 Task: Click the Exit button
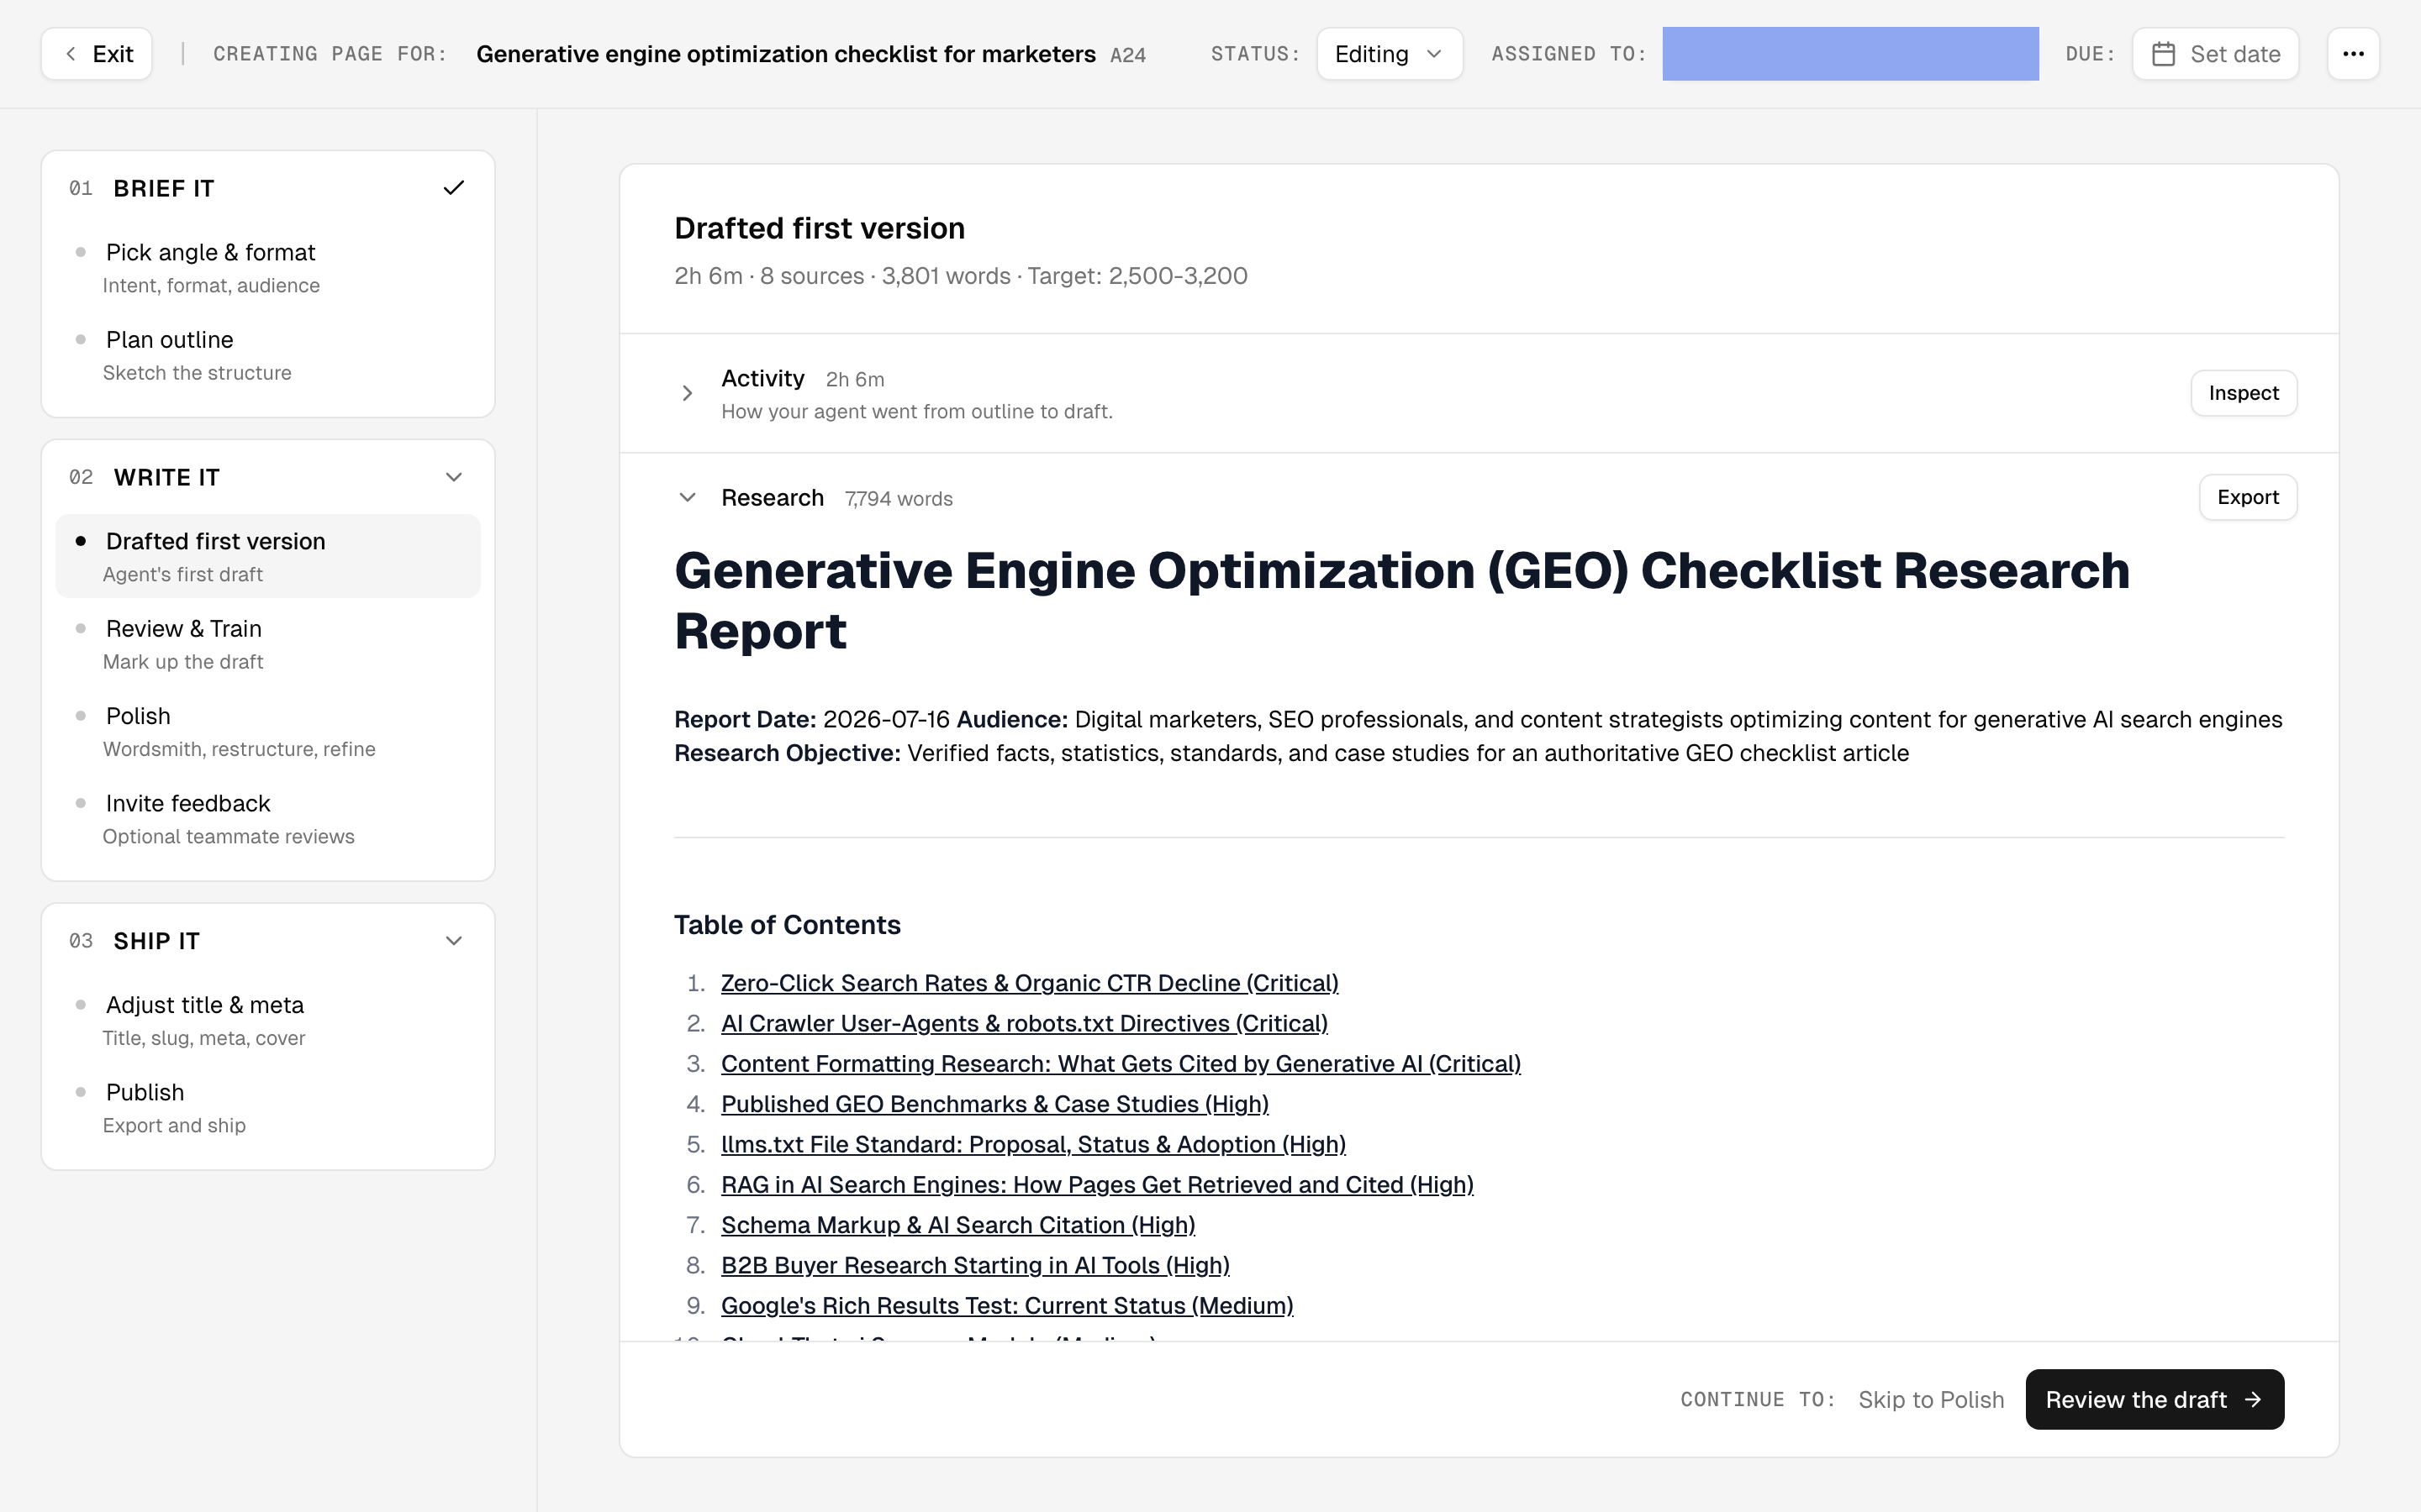click(x=97, y=54)
